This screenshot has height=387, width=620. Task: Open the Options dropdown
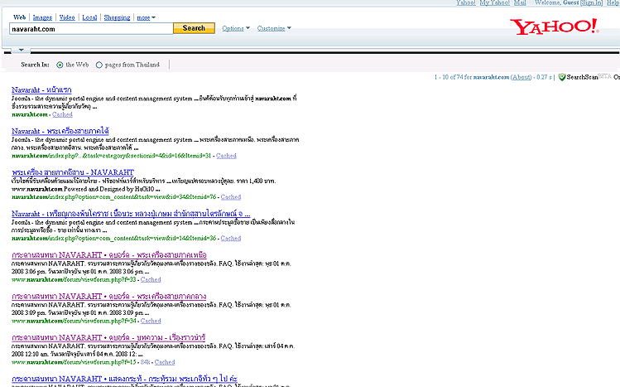tap(236, 28)
